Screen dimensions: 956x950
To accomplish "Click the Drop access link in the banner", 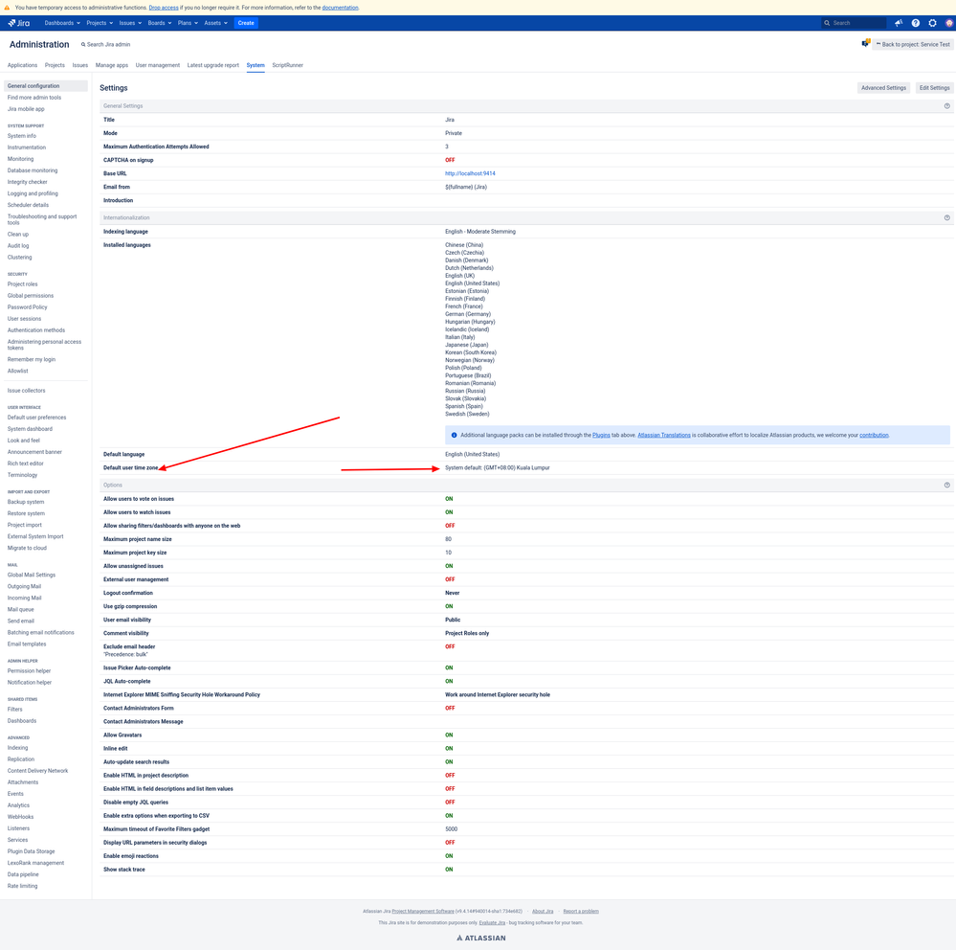I will 164,8.
